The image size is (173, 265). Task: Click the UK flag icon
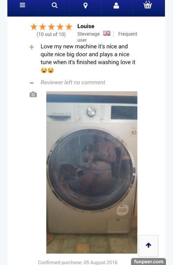[107, 33]
